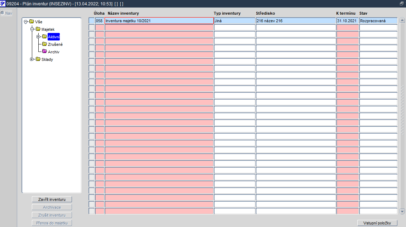Click scrollbar up arrow of the table

point(402,20)
